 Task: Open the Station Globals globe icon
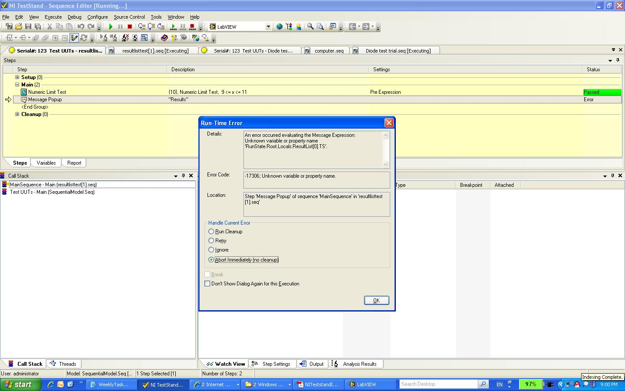tap(280, 27)
